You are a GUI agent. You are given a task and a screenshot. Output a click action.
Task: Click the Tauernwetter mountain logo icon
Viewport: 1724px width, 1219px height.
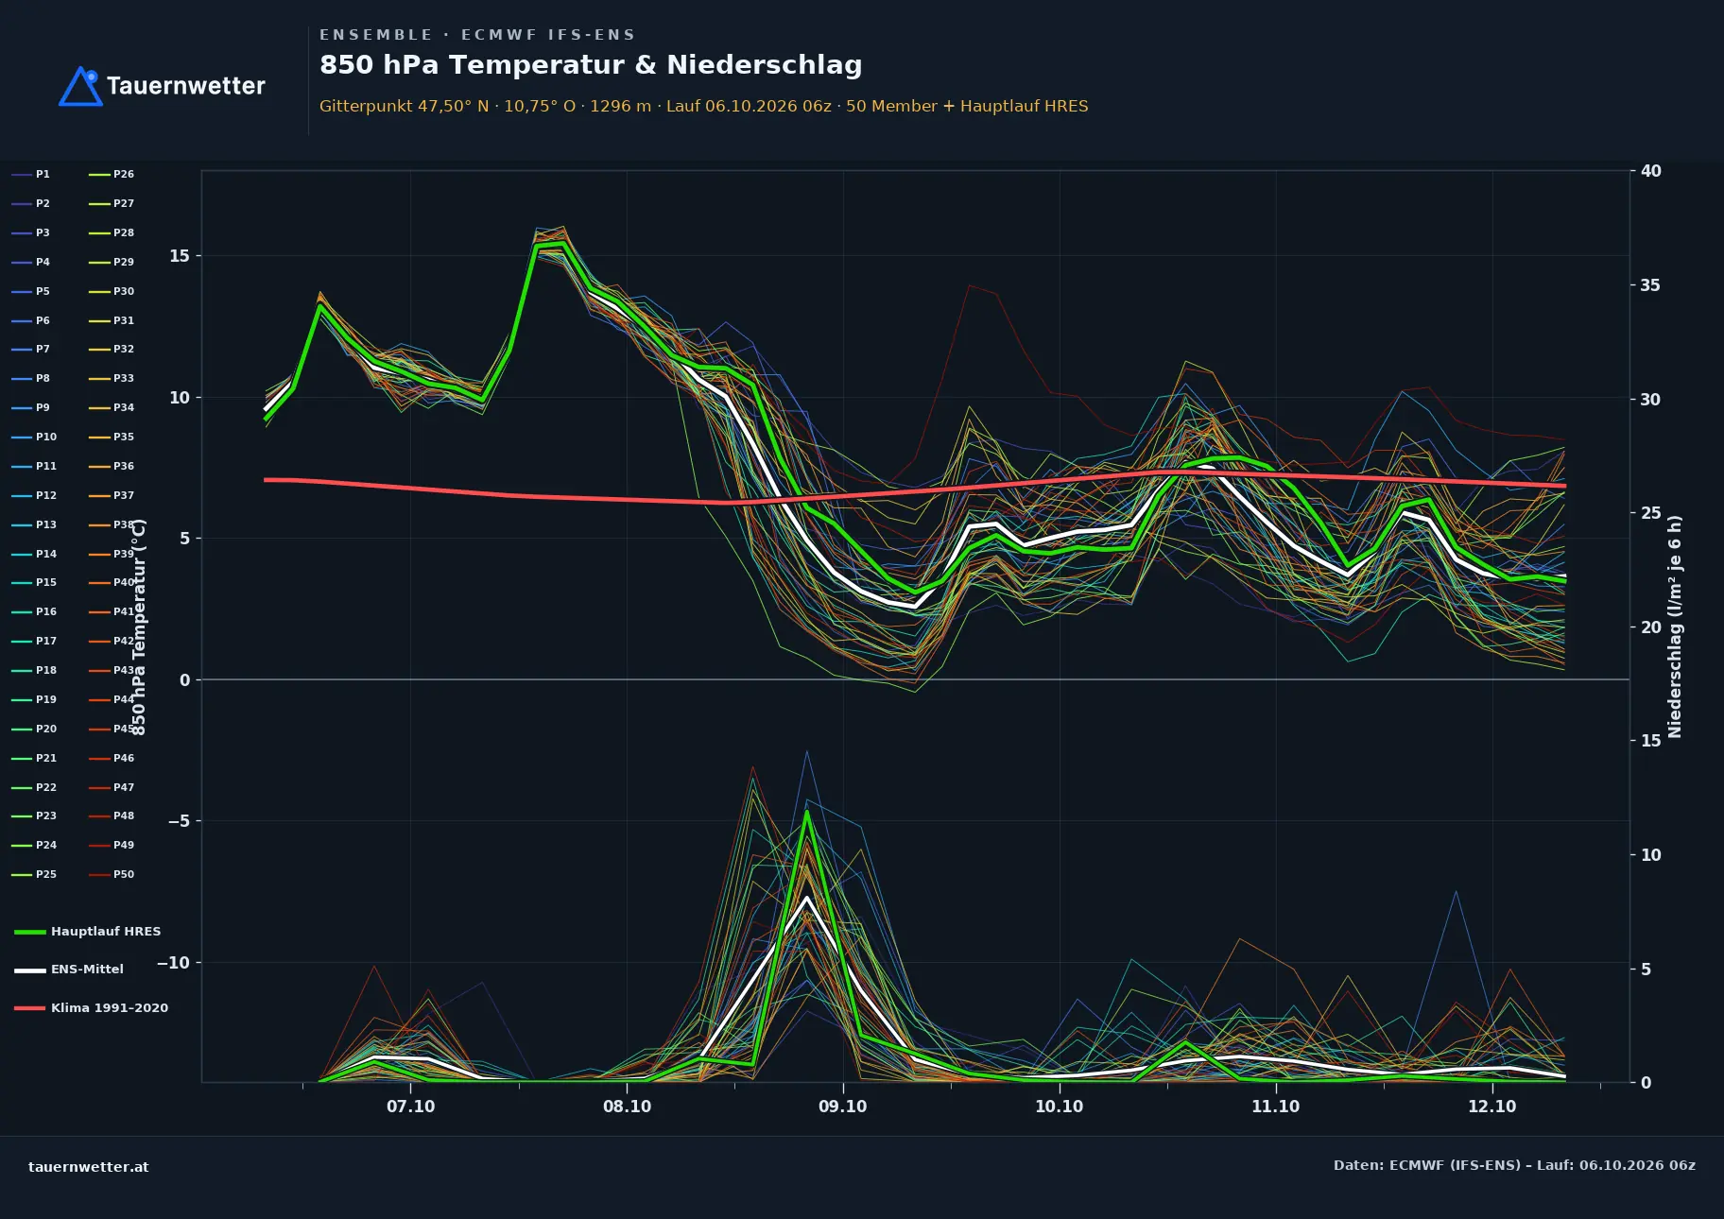pos(80,86)
